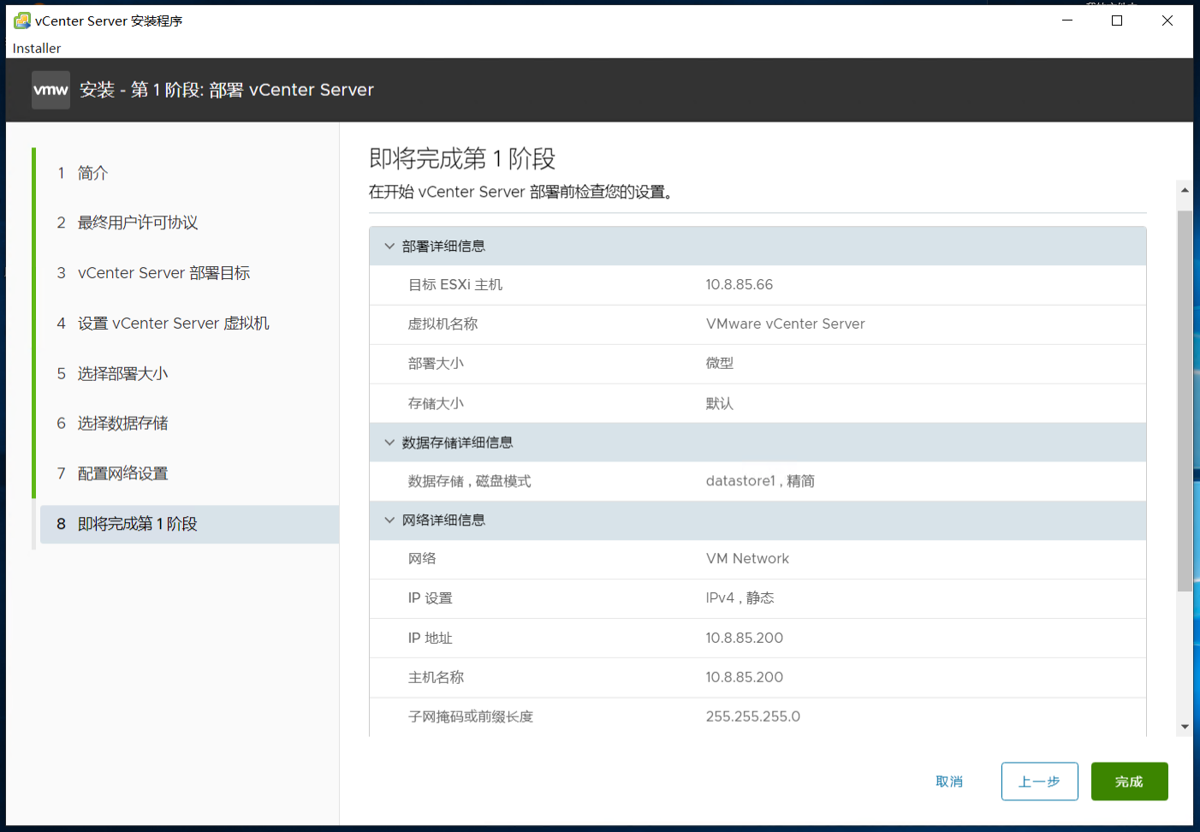Click the scrollbar up arrow

[x=1185, y=189]
